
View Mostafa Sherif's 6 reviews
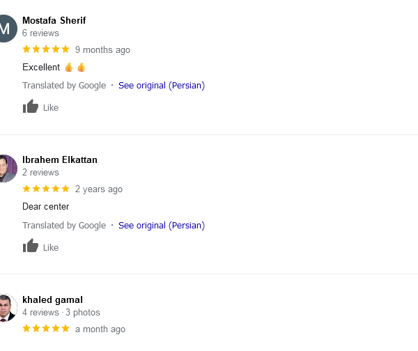point(40,33)
